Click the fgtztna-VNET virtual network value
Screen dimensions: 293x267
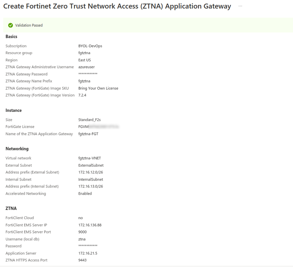[x=90, y=158]
